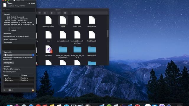Toggle the Stationery pad checkbox

9,28
